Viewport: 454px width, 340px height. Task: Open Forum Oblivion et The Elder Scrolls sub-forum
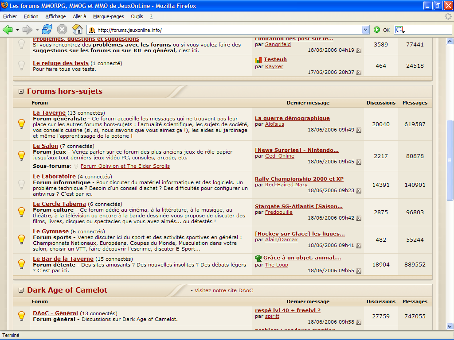click(x=125, y=166)
